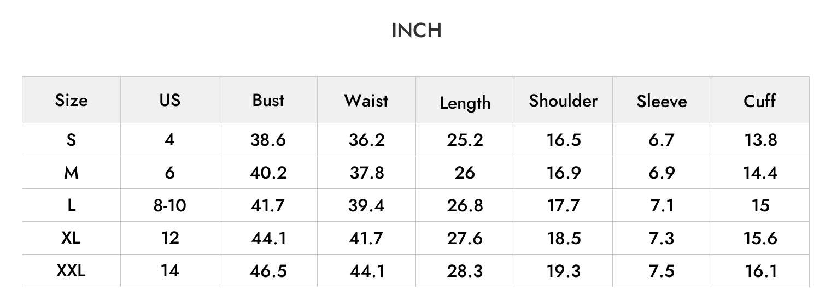Click the Waist column header
This screenshot has height=295, width=831.
coord(366,101)
